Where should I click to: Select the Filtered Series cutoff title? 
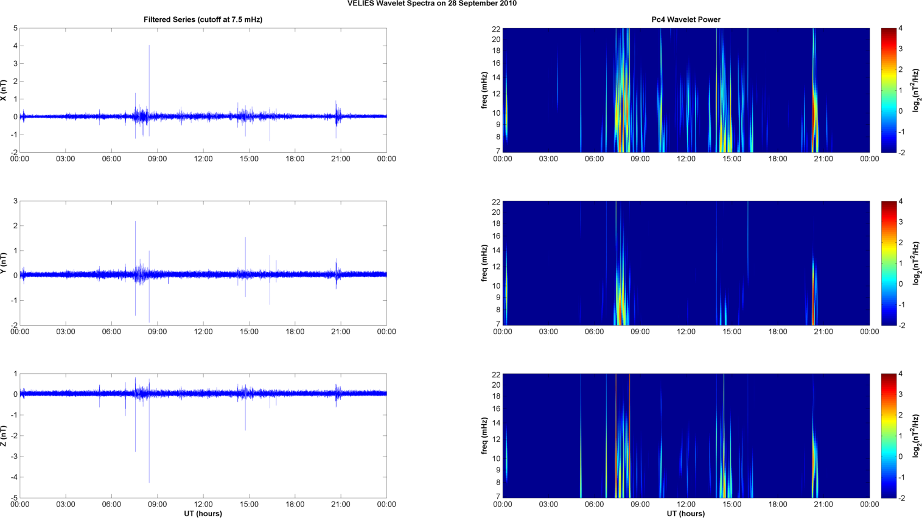(x=203, y=19)
